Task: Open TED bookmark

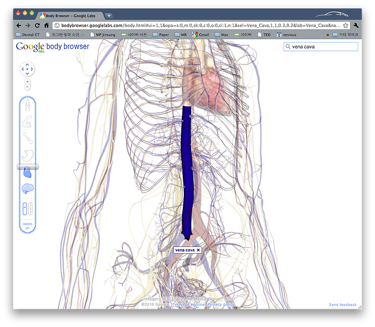Action: pos(264,35)
